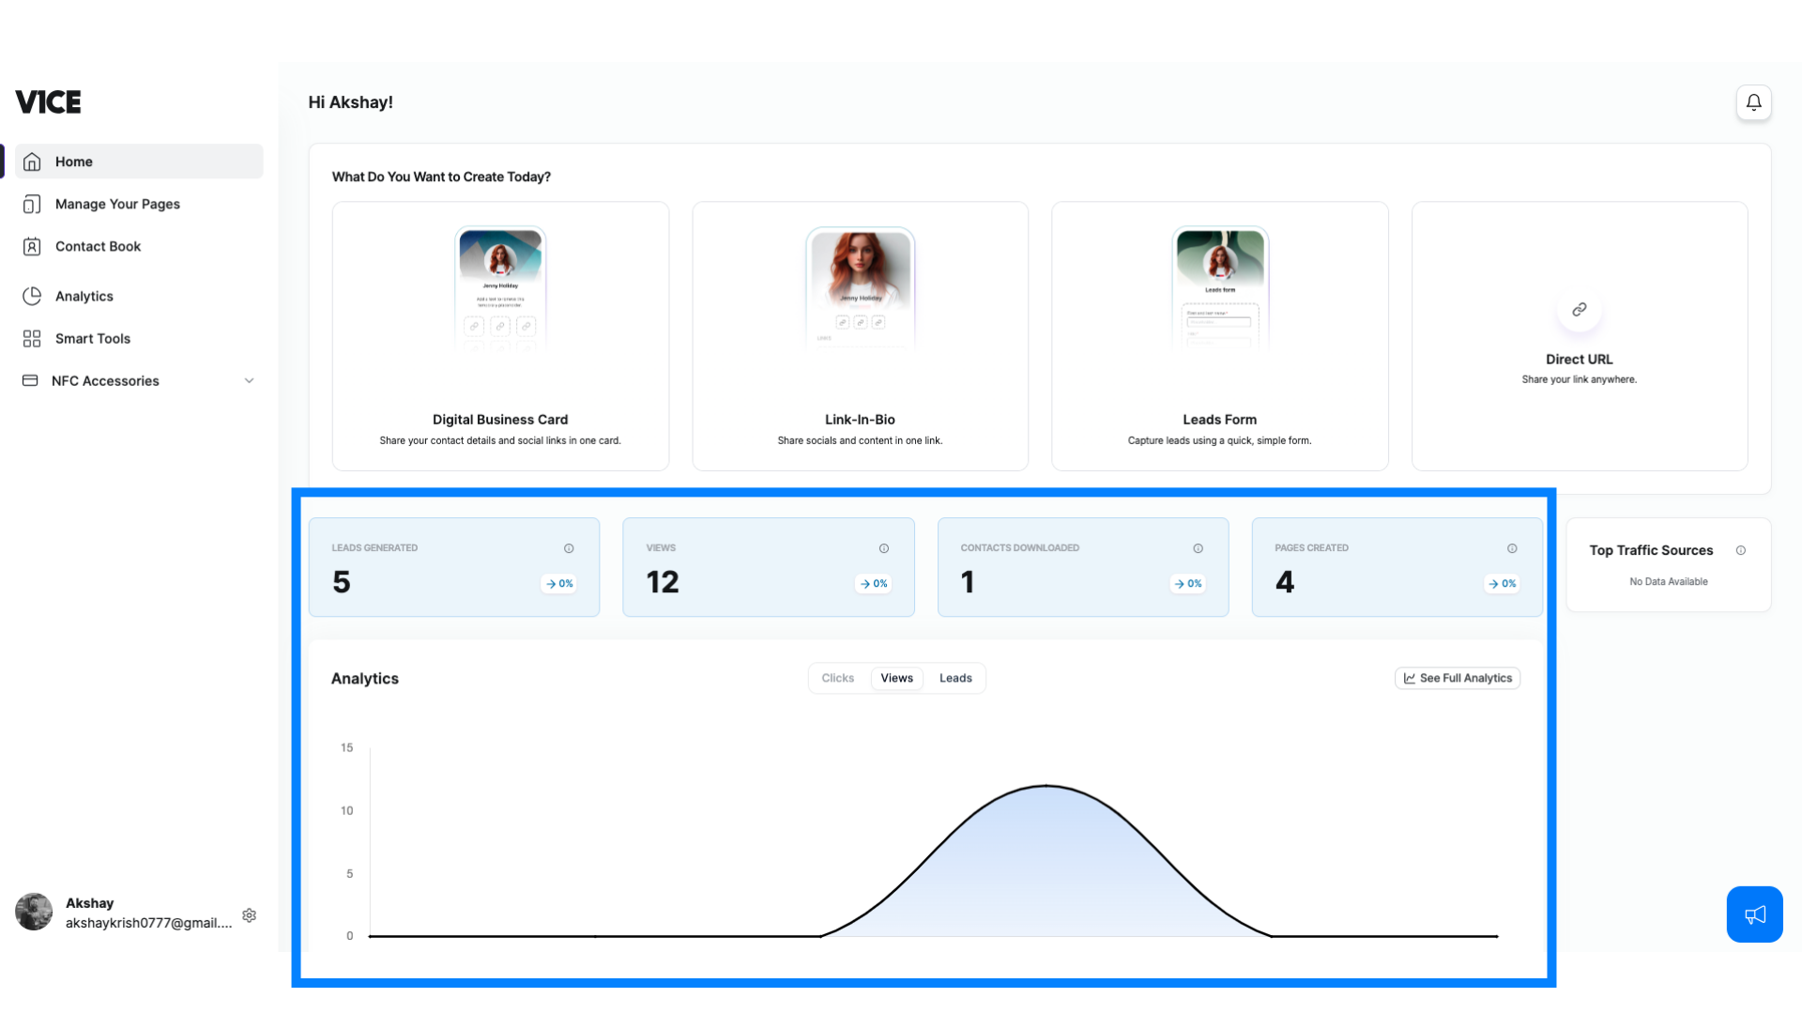The width and height of the screenshot is (1802, 1014).
Task: Open the Analytics sidebar icon
Action: pos(34,296)
